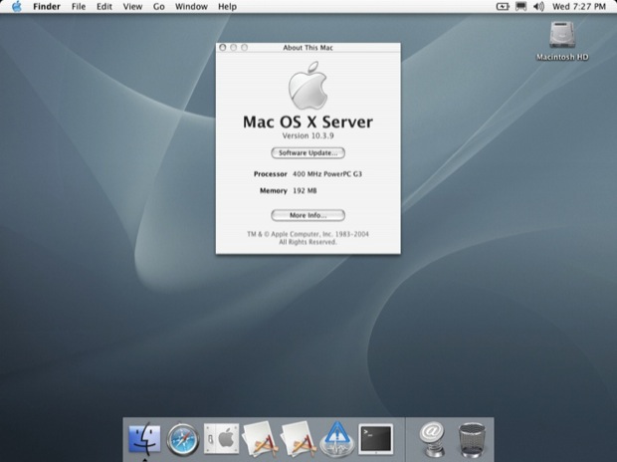Click the battery status menu bar icon
Screen dimensions: 617x462
[503, 7]
